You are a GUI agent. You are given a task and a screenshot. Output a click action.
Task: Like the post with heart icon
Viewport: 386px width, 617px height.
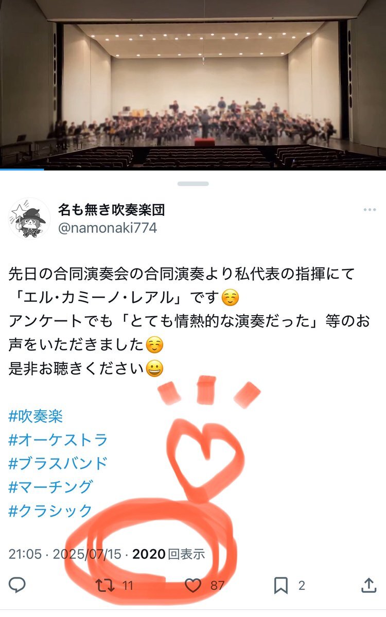[x=193, y=585]
